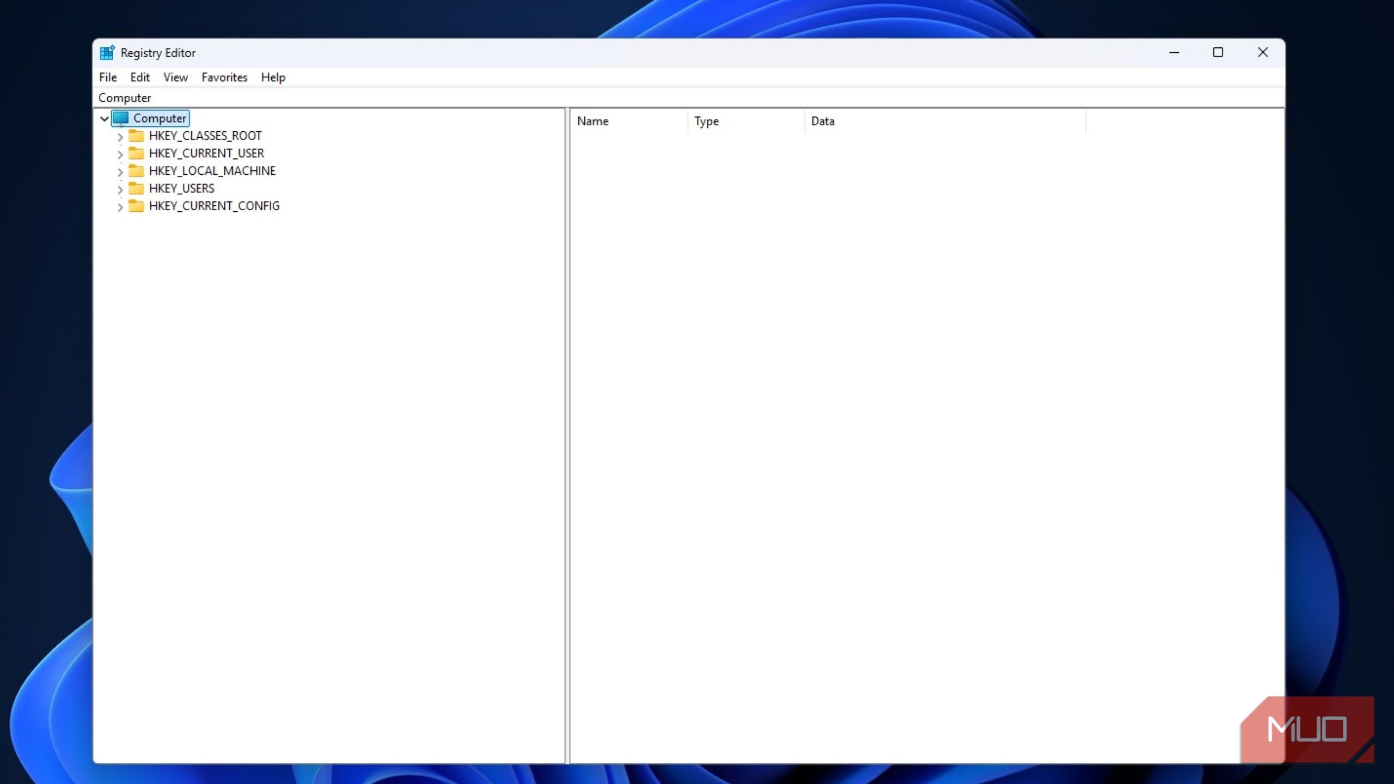Select HKEY_CURRENT_USER text in tree
This screenshot has width=1394, height=784.
point(206,153)
